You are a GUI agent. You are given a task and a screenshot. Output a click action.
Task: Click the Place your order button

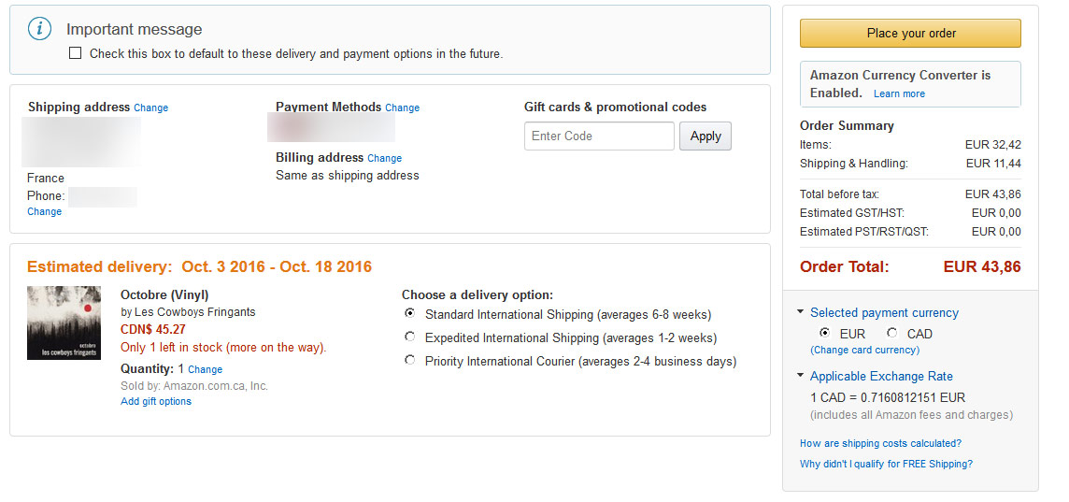point(911,34)
